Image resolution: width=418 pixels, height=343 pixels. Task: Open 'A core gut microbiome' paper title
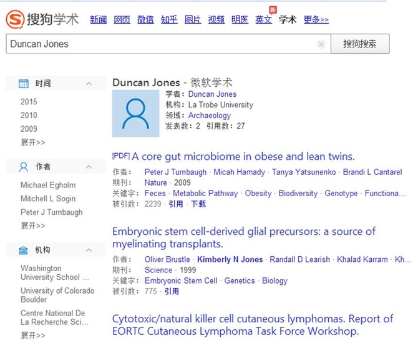coord(243,156)
